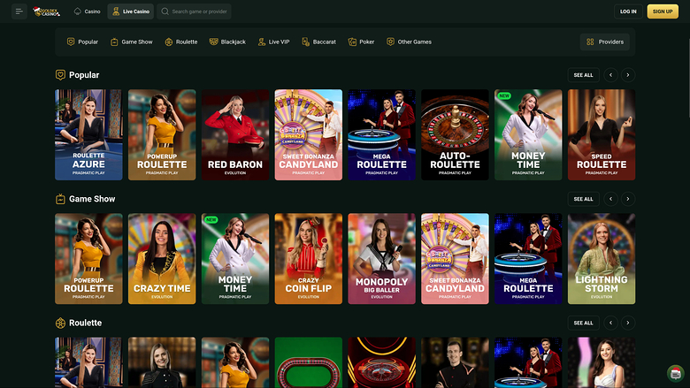
Task: Click the Golden Casino logo
Action: 47,11
